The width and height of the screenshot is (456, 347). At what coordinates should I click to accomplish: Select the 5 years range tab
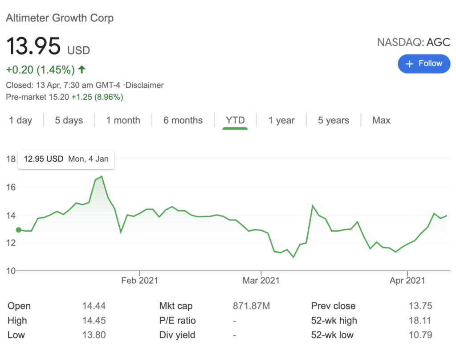[x=333, y=120]
